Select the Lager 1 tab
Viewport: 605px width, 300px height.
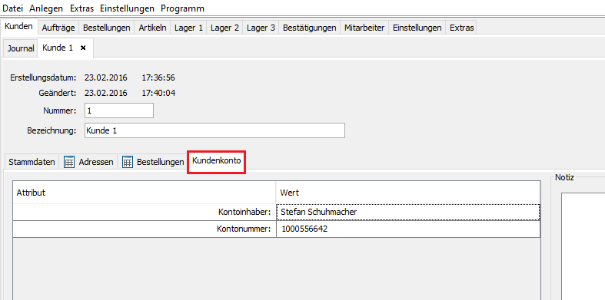click(x=188, y=28)
